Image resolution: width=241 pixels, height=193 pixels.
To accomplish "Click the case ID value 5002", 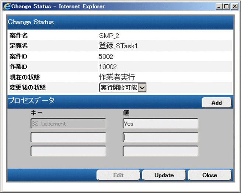I will (x=106, y=56).
